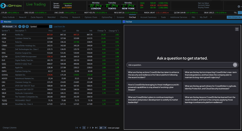Open the Zacks Reports tab
242x131 pixels.
click(x=37, y=17)
